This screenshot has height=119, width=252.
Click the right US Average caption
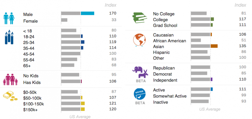click(210, 110)
